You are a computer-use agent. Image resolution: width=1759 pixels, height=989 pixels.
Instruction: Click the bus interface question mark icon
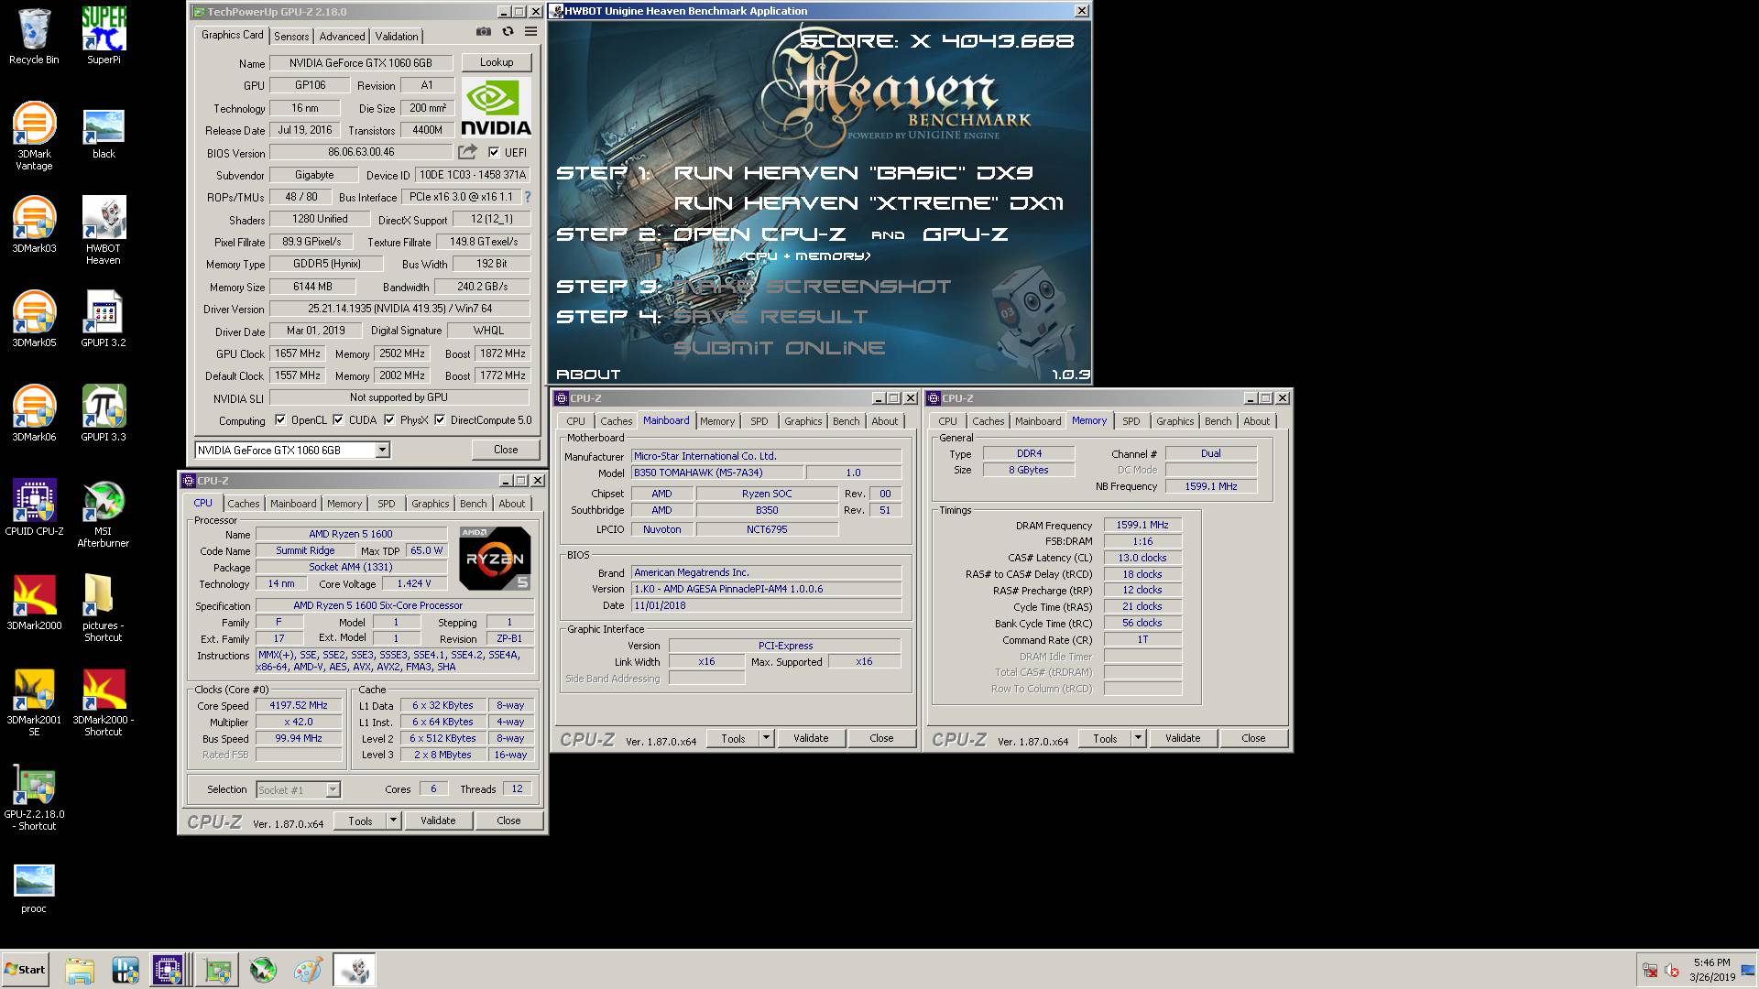click(x=527, y=197)
